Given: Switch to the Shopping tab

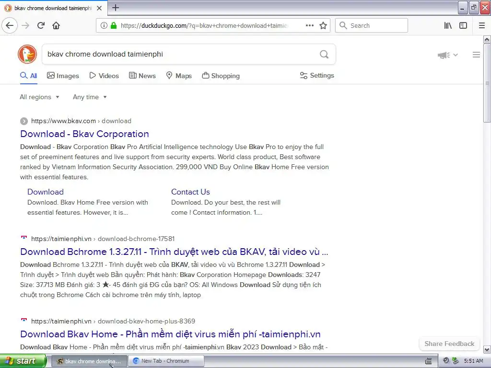Looking at the screenshot, I should [x=221, y=76].
